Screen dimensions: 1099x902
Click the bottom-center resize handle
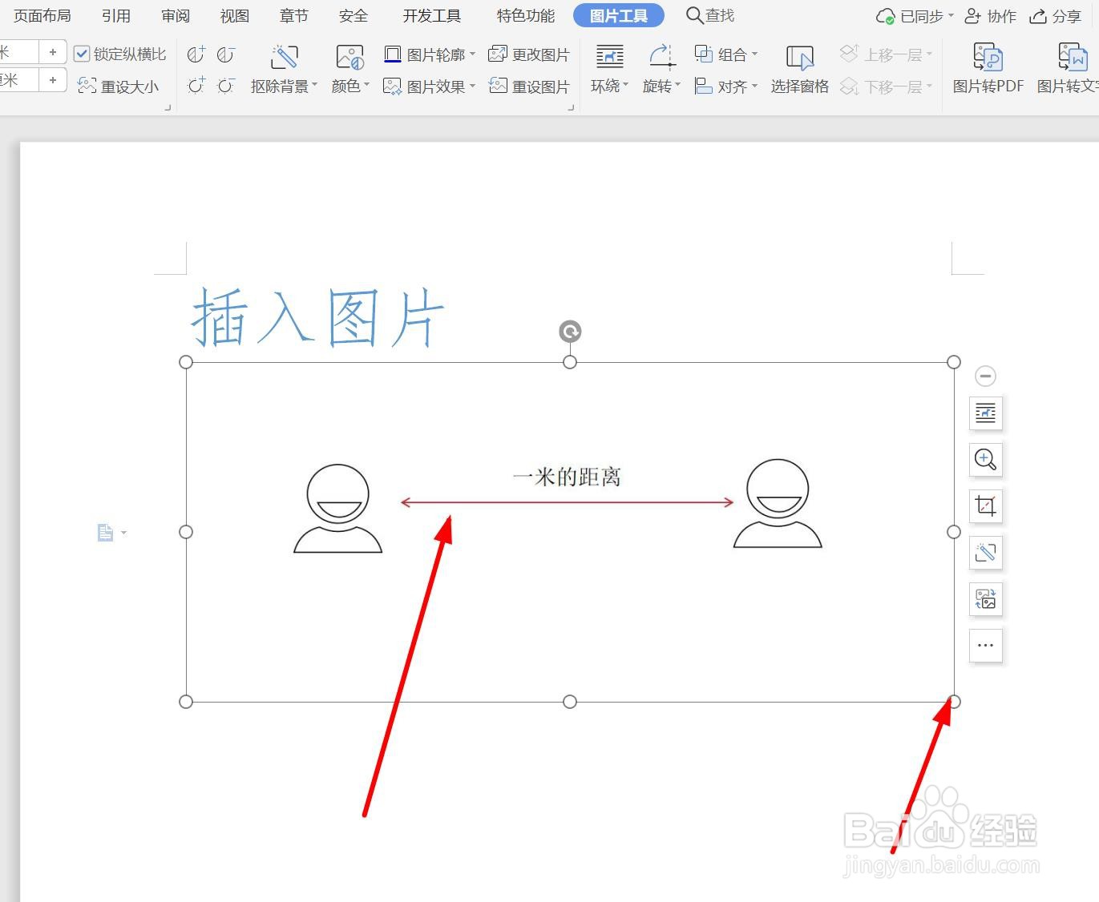(570, 702)
